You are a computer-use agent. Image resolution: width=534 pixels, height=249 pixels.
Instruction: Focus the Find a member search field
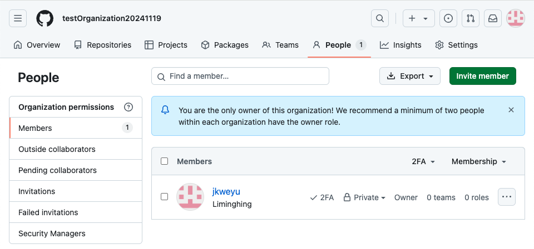click(240, 76)
